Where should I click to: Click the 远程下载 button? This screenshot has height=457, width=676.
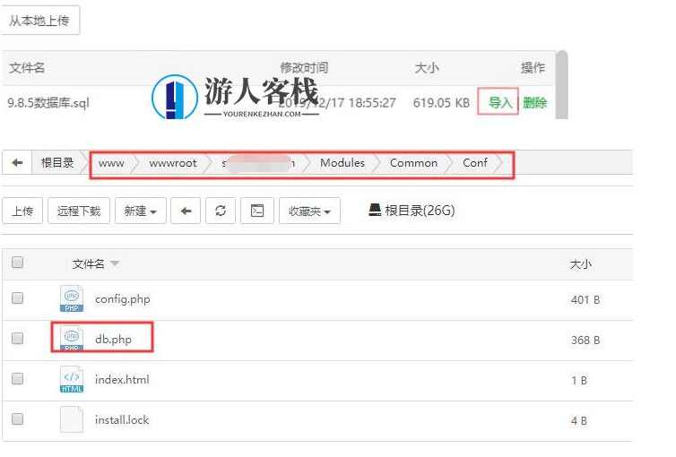tap(79, 211)
